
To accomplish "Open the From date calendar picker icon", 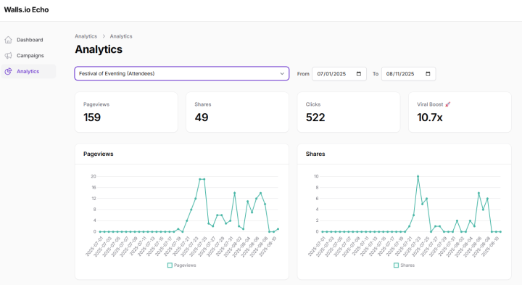I will click(x=359, y=74).
